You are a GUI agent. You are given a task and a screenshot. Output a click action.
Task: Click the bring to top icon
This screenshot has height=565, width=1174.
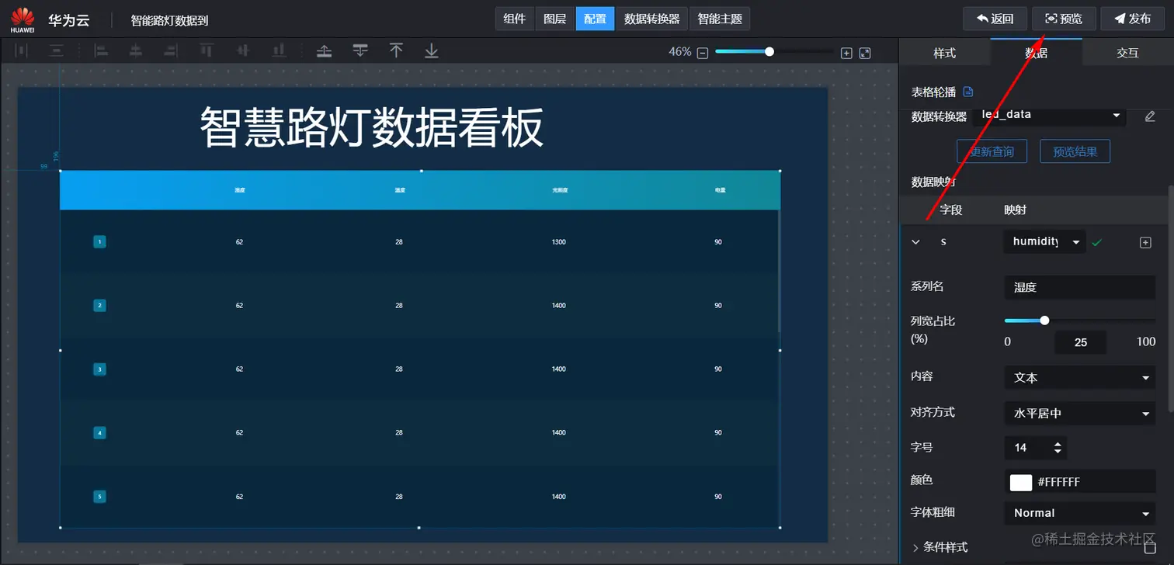pyautogui.click(x=396, y=51)
